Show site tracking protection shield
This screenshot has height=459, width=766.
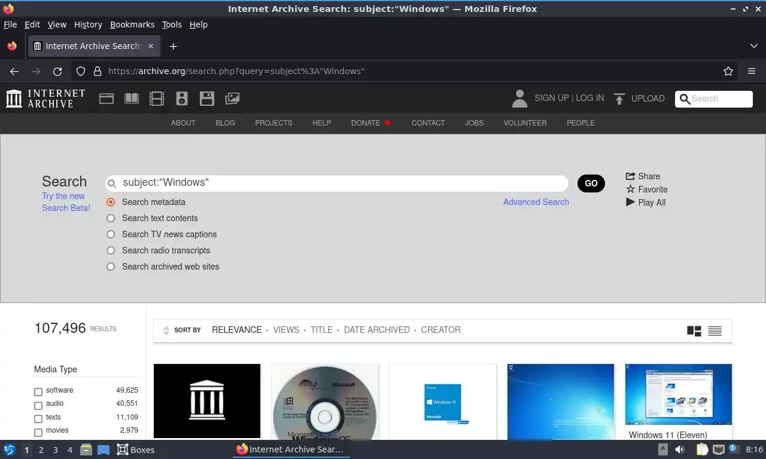(x=81, y=71)
